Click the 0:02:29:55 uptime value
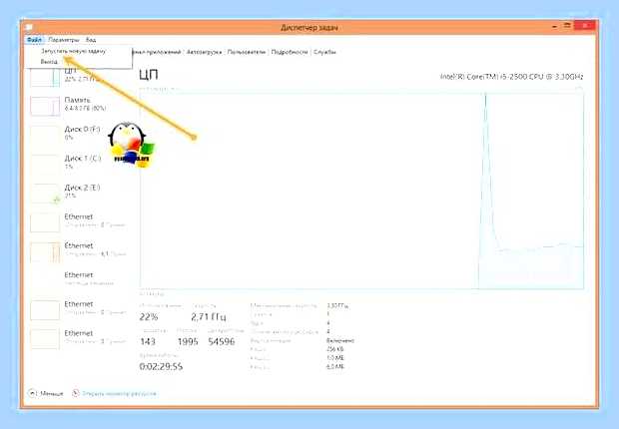This screenshot has height=429, width=619. click(161, 366)
